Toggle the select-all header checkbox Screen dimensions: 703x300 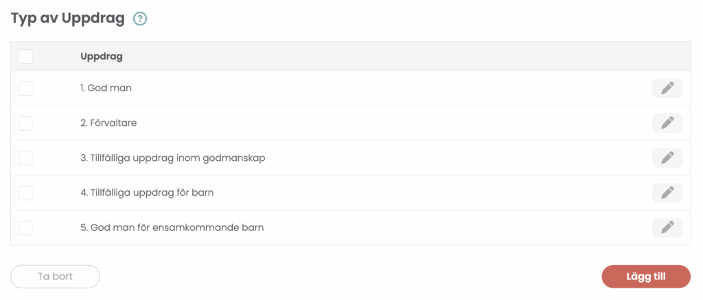click(25, 56)
